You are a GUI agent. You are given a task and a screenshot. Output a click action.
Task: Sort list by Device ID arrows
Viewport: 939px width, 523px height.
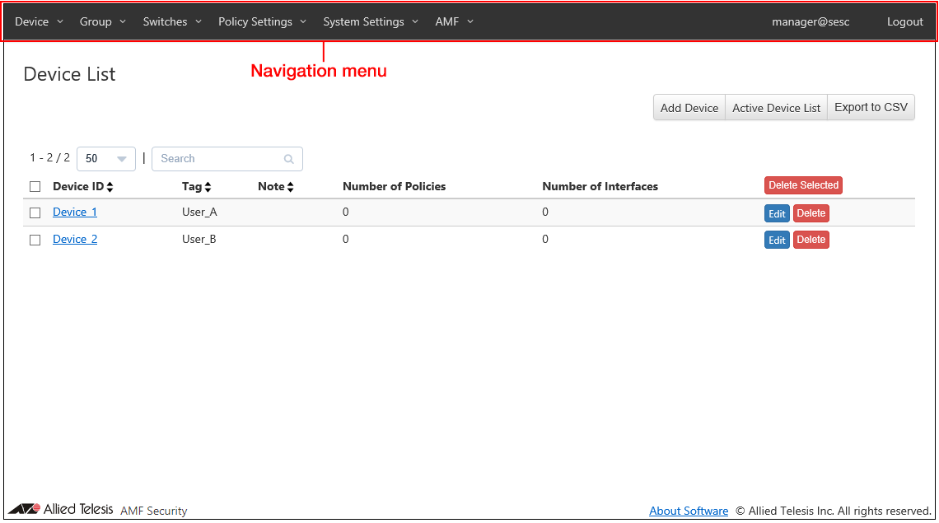(x=110, y=187)
